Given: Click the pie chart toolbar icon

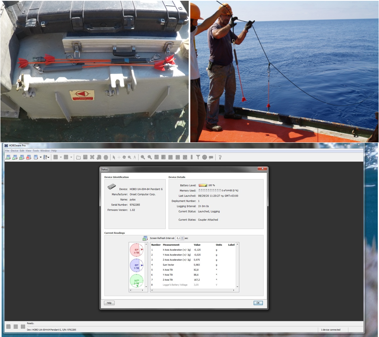Looking at the screenshot, I should pyautogui.click(x=205, y=157).
